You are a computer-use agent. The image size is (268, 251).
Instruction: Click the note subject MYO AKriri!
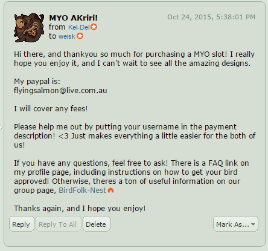click(x=73, y=18)
